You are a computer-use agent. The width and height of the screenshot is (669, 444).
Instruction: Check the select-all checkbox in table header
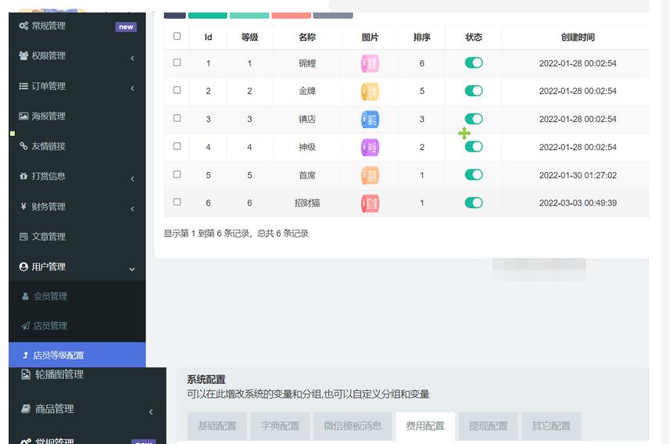(177, 36)
